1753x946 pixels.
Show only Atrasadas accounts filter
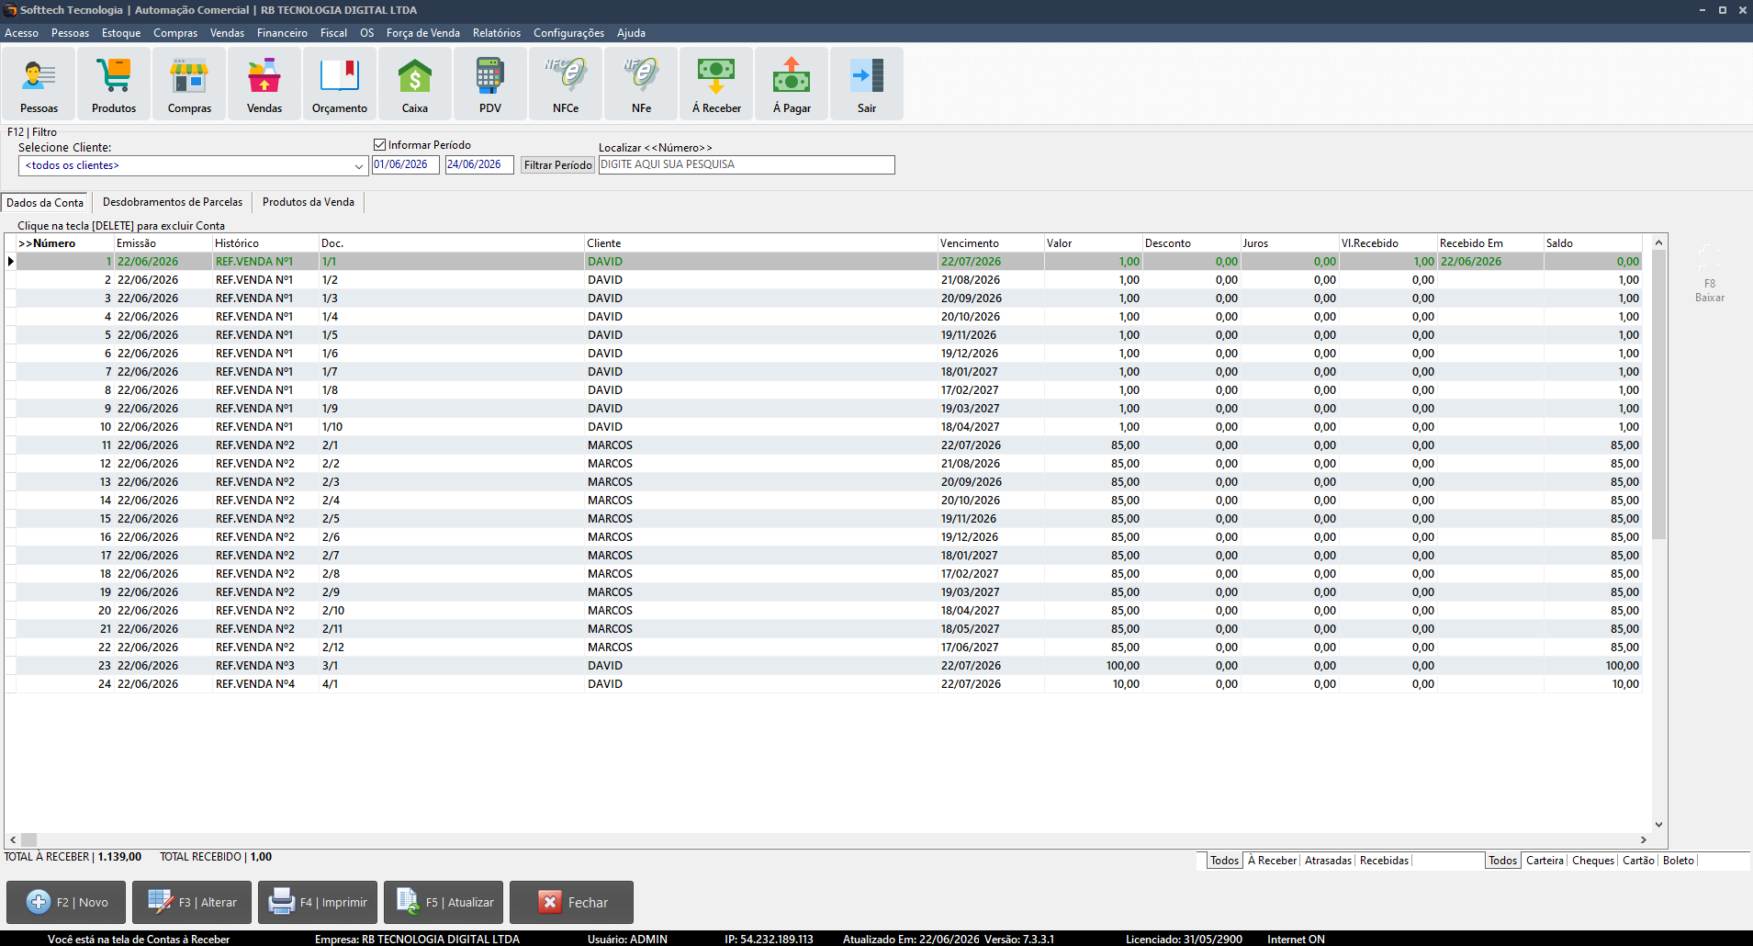point(1328,861)
